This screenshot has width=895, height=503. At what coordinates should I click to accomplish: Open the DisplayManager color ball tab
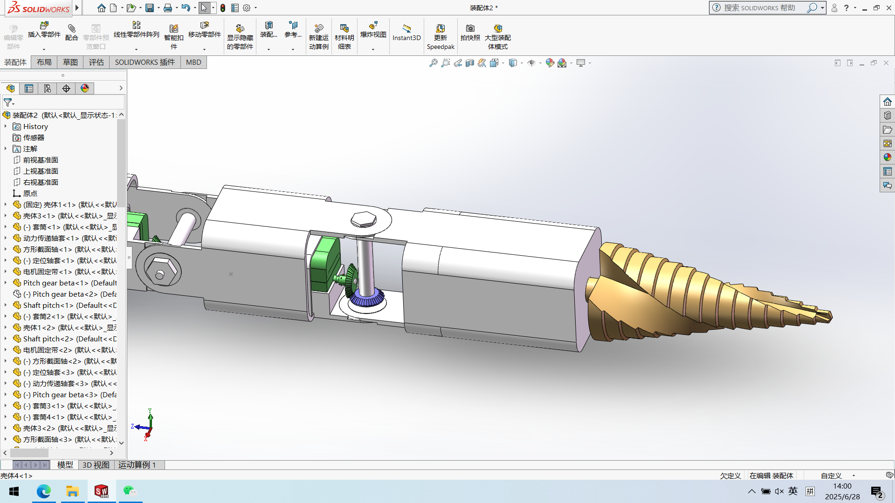(x=85, y=88)
